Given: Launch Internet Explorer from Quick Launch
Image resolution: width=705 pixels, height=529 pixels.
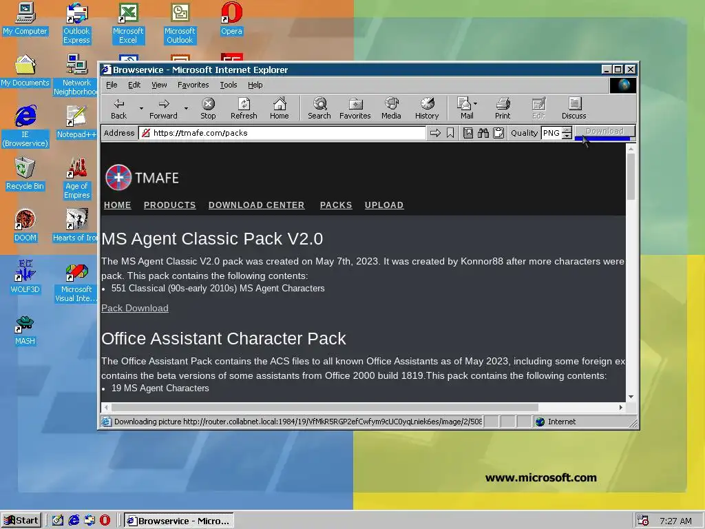Looking at the screenshot, I should point(74,521).
